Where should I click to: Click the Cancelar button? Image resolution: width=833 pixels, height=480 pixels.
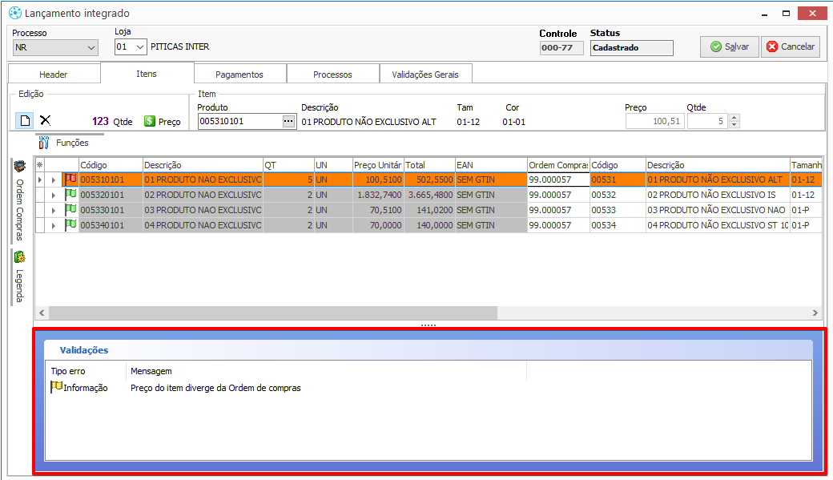790,46
